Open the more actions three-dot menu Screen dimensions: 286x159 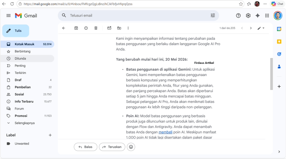(x=128, y=28)
